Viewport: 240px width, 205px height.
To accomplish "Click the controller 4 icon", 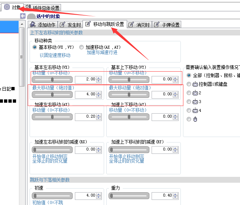I will pyautogui.click(x=195, y=110).
